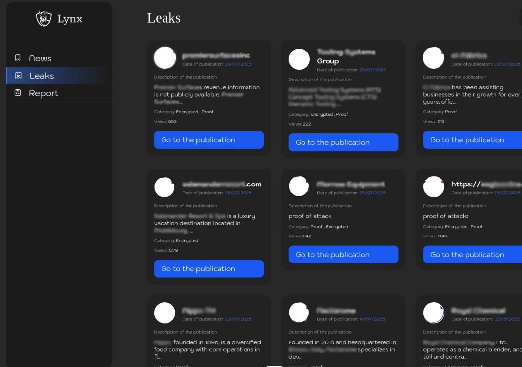Viewport: 522px width, 367px height.
Task: Click the Report icon in sidebar
Action: 18,93
